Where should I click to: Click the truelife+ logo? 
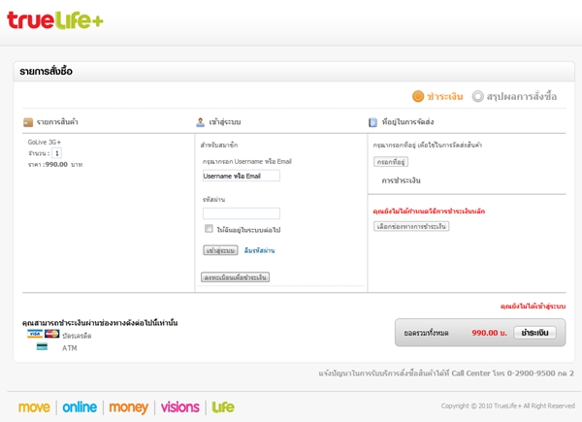click(x=55, y=20)
